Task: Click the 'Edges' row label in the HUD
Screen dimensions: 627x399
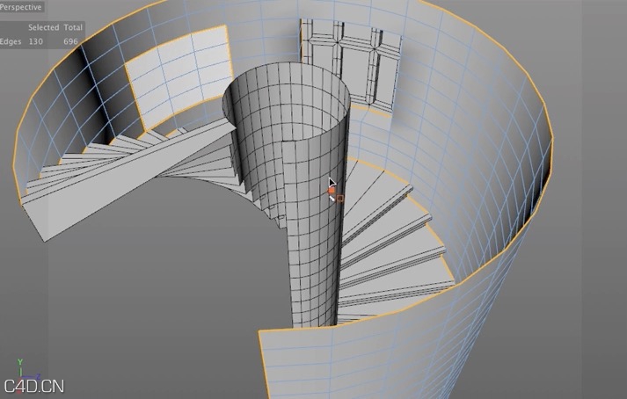Action: pyautogui.click(x=11, y=41)
